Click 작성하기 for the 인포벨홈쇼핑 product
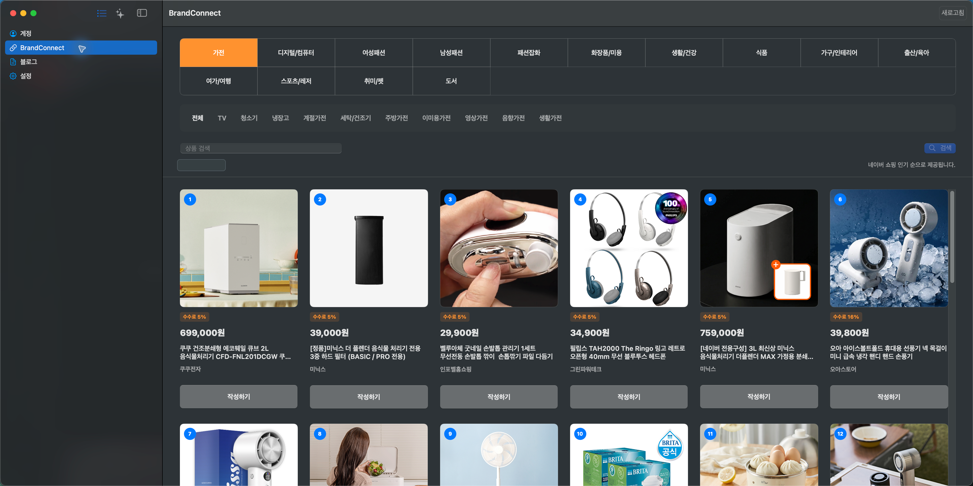973x486 pixels. pos(499,397)
